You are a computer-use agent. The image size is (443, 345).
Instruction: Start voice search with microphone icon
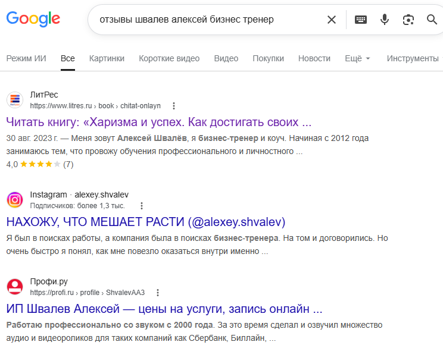[x=384, y=20]
